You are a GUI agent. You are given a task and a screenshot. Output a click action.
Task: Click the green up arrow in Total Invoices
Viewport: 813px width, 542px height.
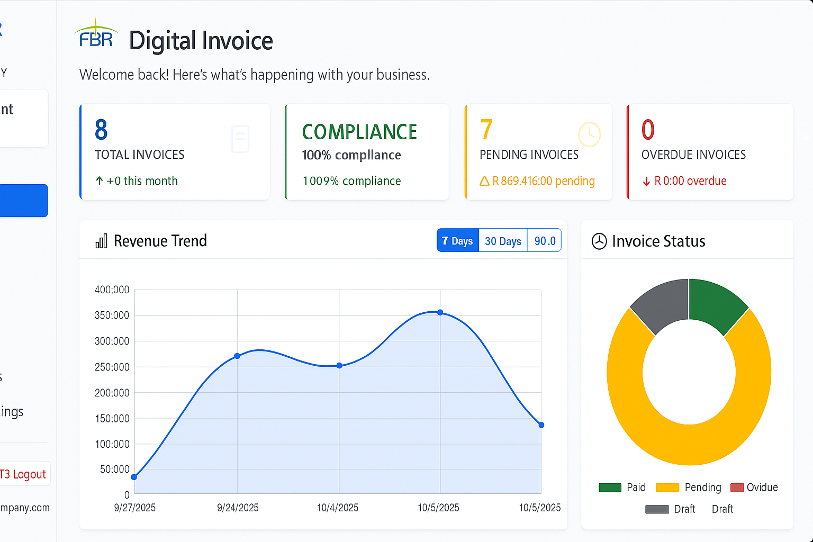tap(100, 181)
